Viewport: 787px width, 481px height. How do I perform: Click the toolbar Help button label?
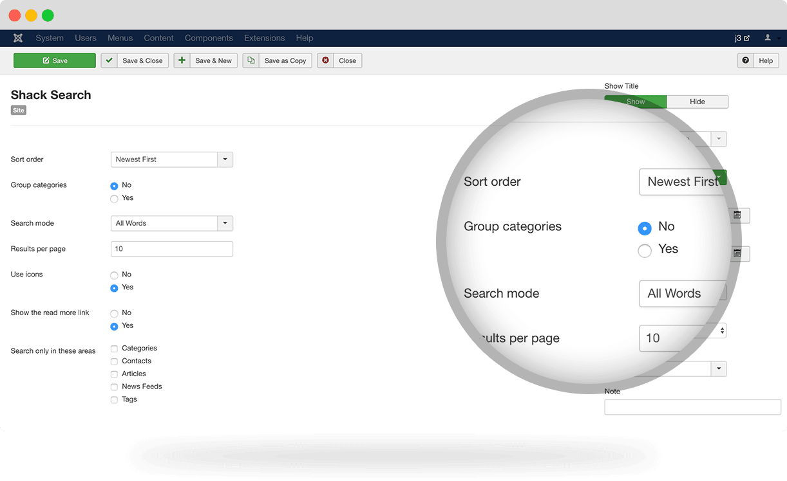766,60
